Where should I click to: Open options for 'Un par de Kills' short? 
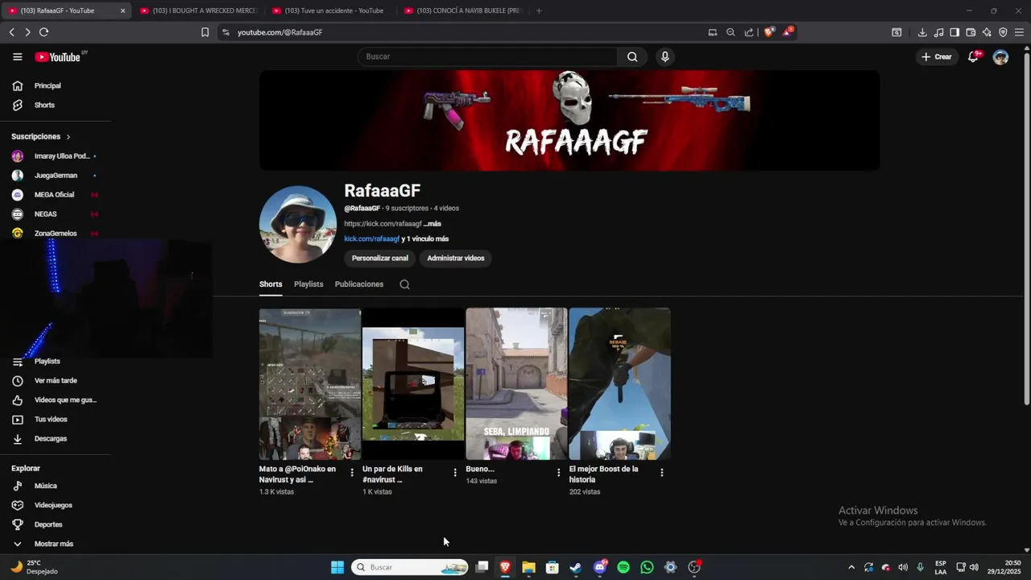[x=455, y=473]
